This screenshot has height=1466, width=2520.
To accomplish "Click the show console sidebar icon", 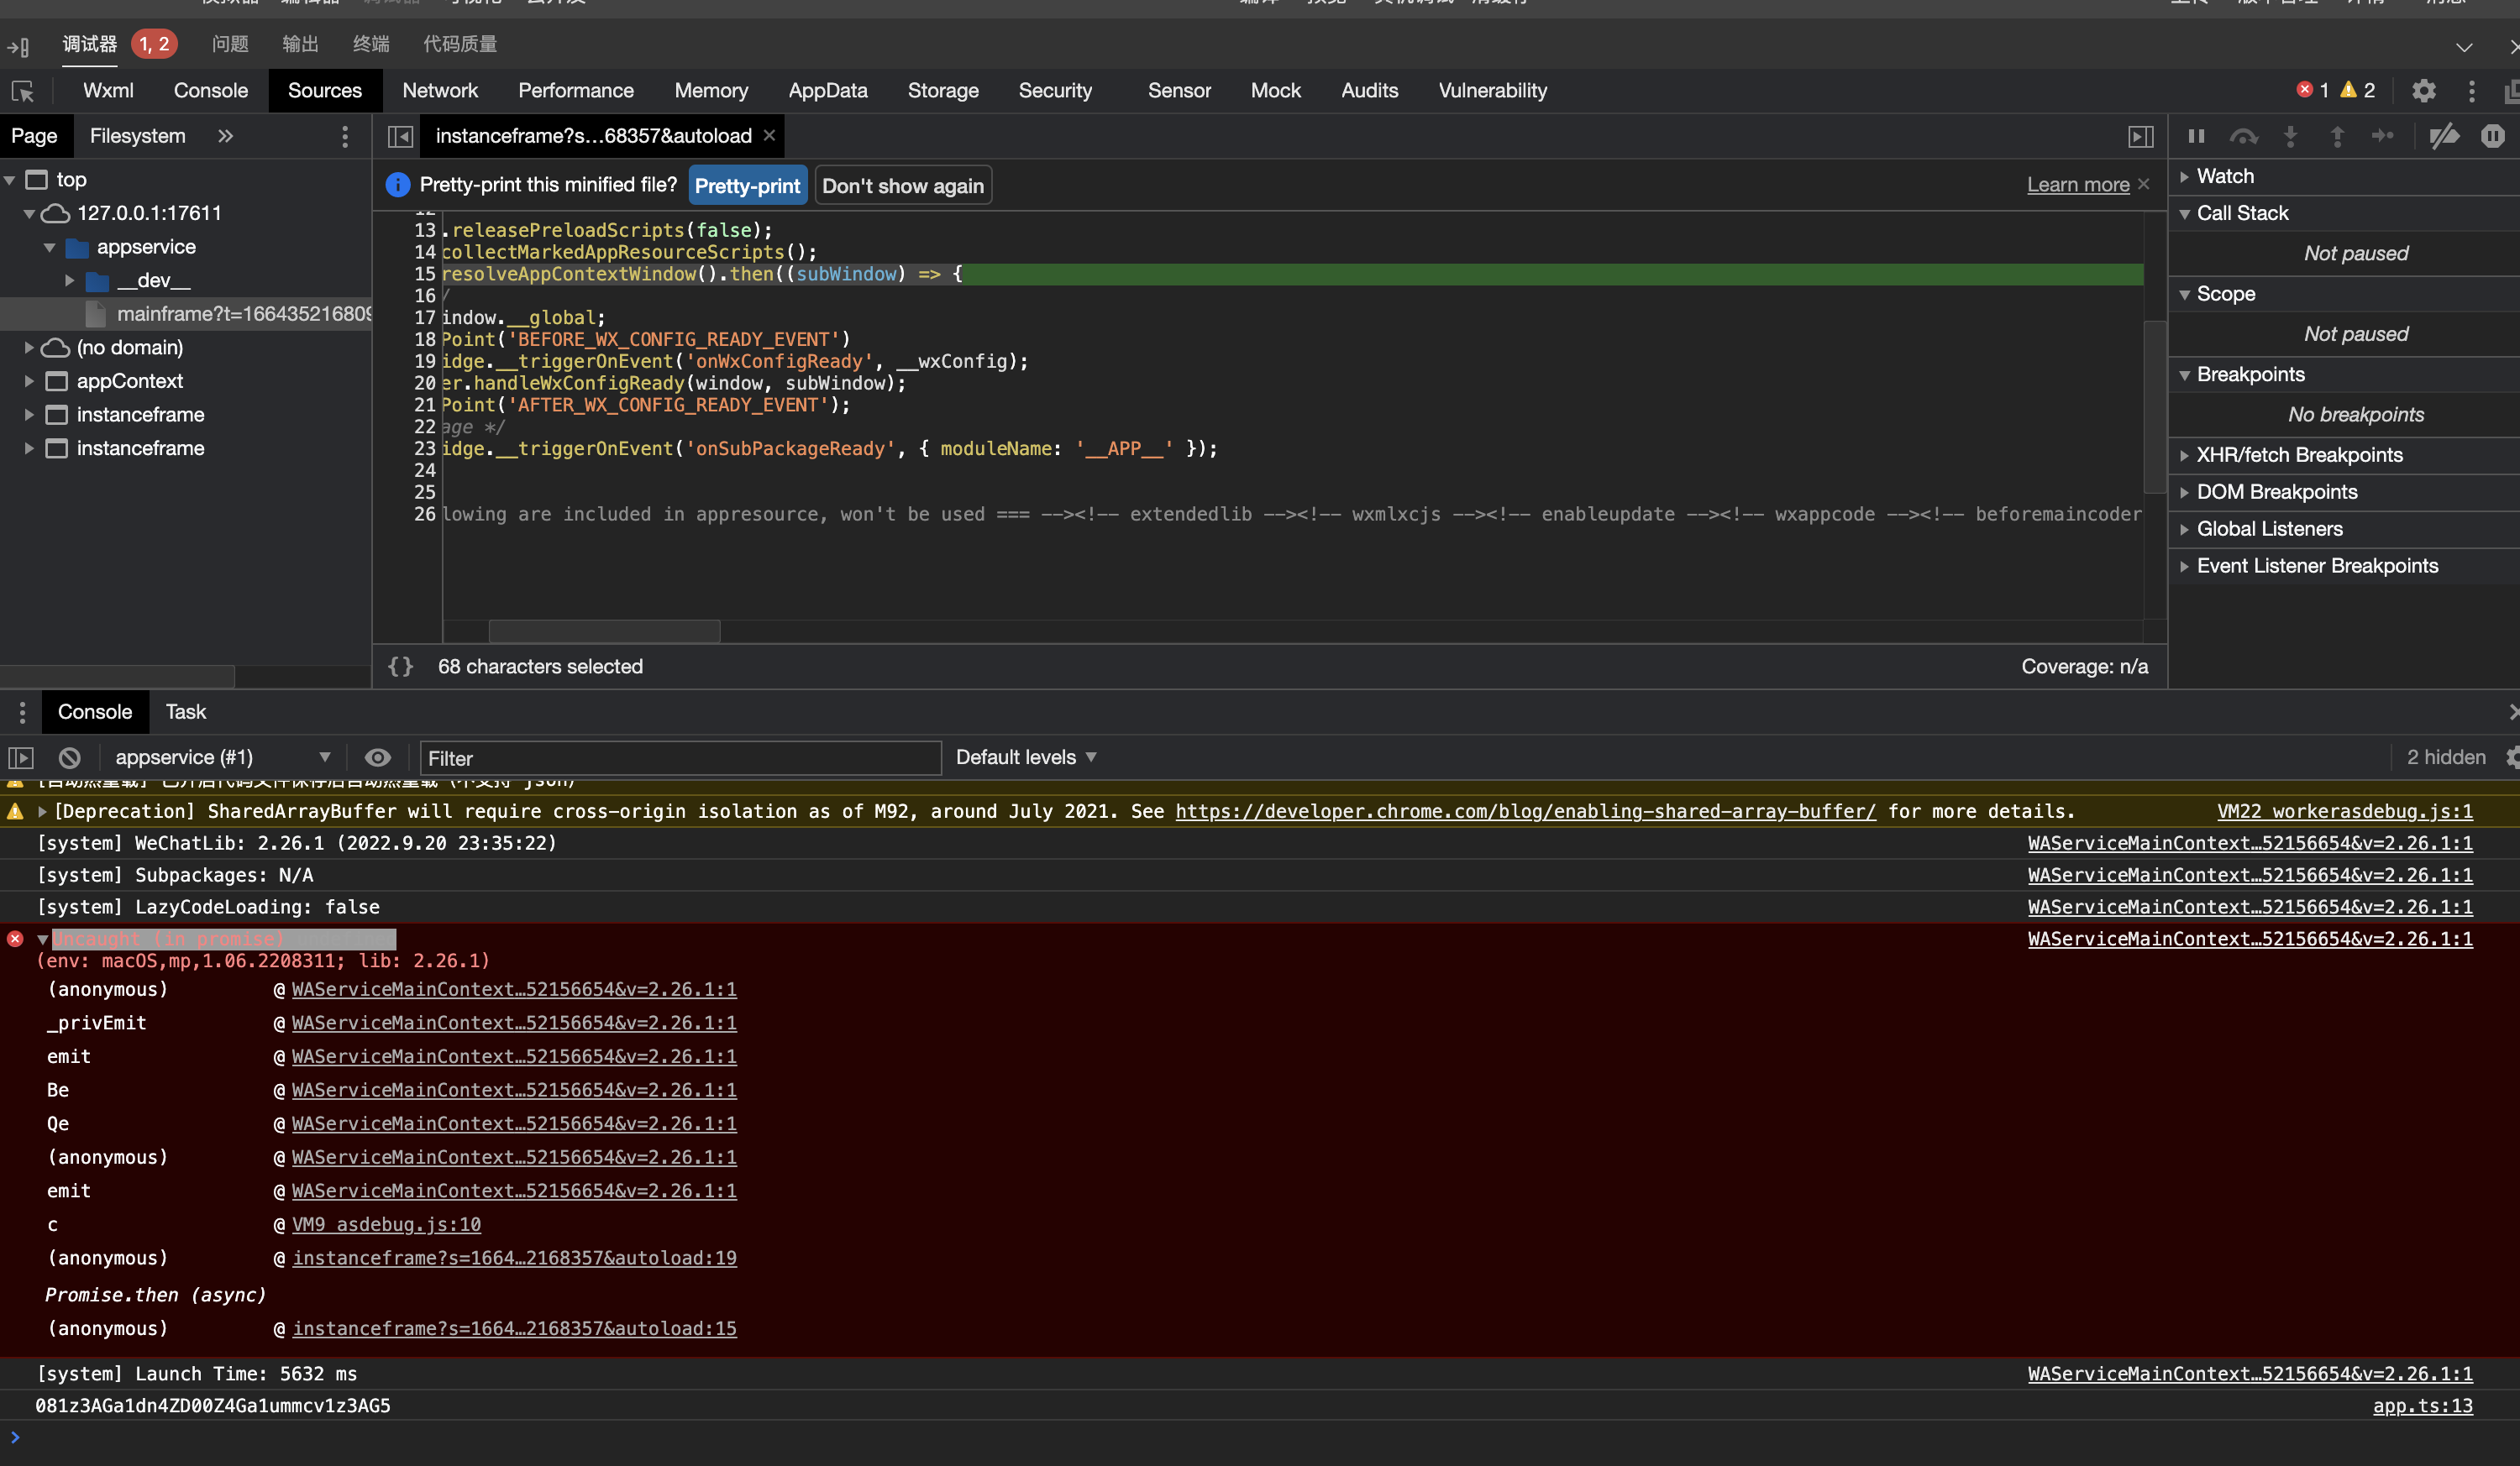I will [x=21, y=757].
